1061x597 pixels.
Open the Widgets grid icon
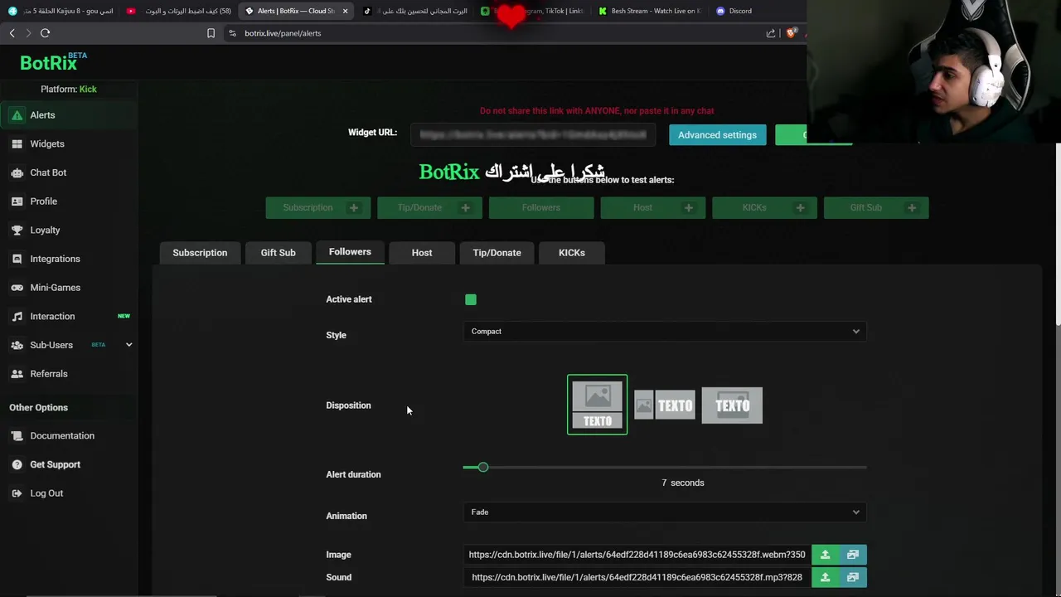click(x=17, y=144)
